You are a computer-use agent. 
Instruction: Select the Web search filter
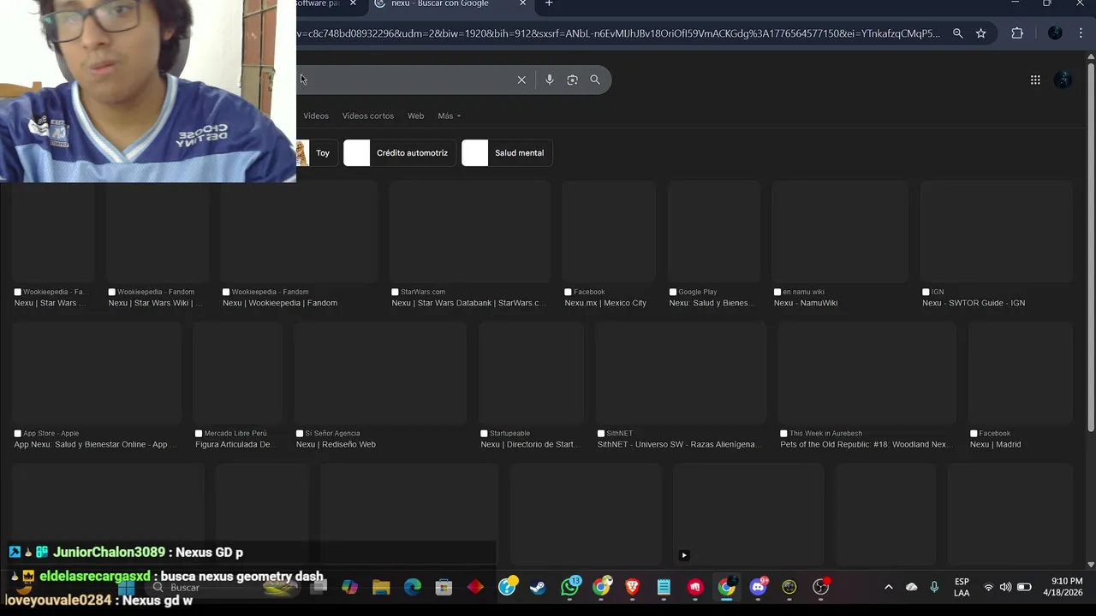coord(415,115)
